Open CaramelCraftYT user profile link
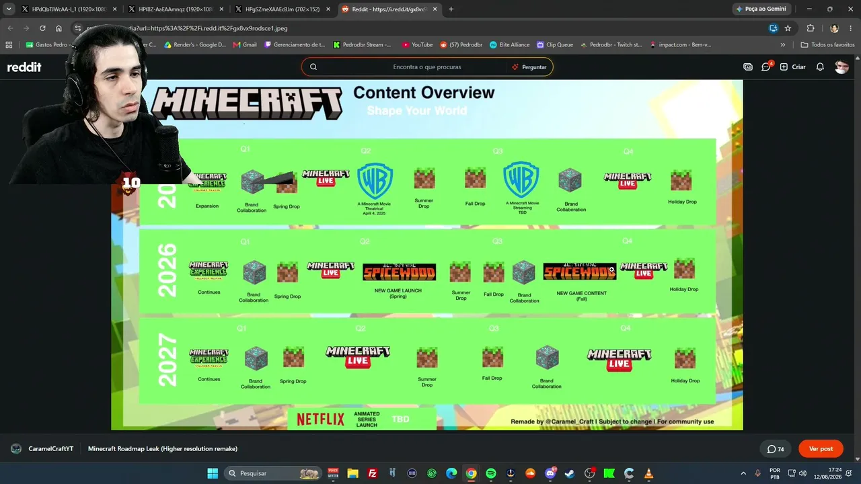This screenshot has height=484, width=861. click(51, 448)
